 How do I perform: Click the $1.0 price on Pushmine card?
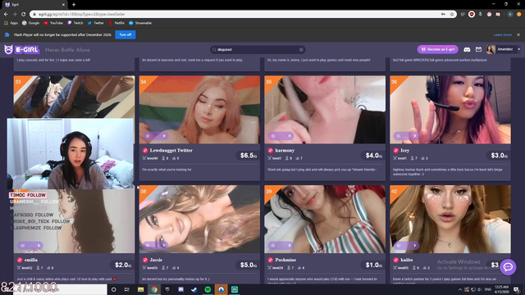coord(374,265)
